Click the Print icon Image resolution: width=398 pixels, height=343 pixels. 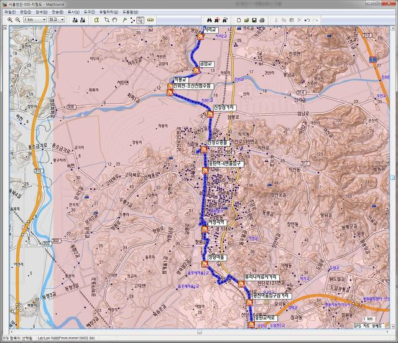[x=262, y=20]
